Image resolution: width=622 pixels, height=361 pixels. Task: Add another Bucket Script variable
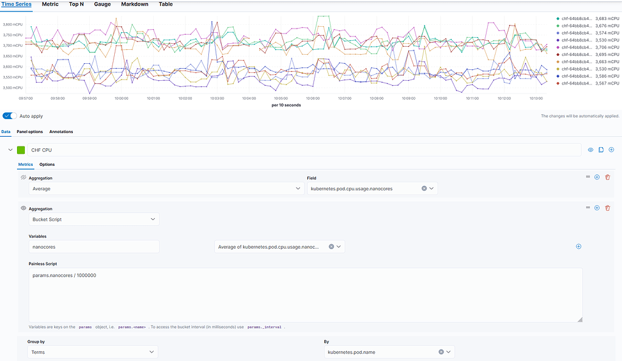click(x=578, y=246)
